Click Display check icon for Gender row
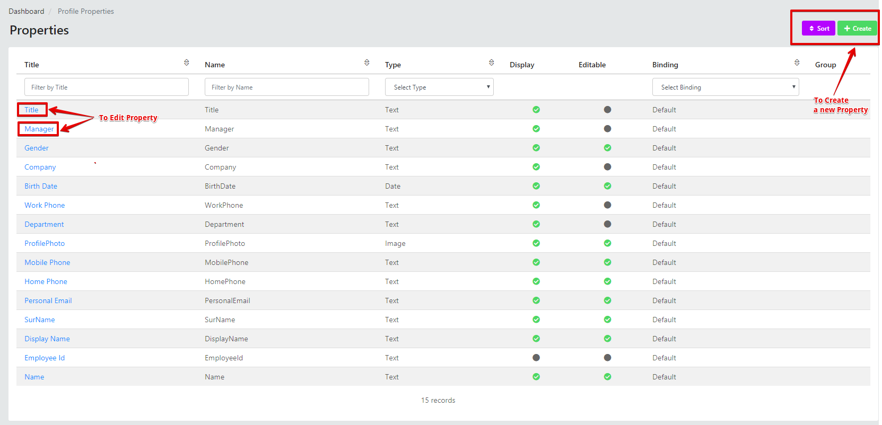The width and height of the screenshot is (882, 425). point(536,148)
